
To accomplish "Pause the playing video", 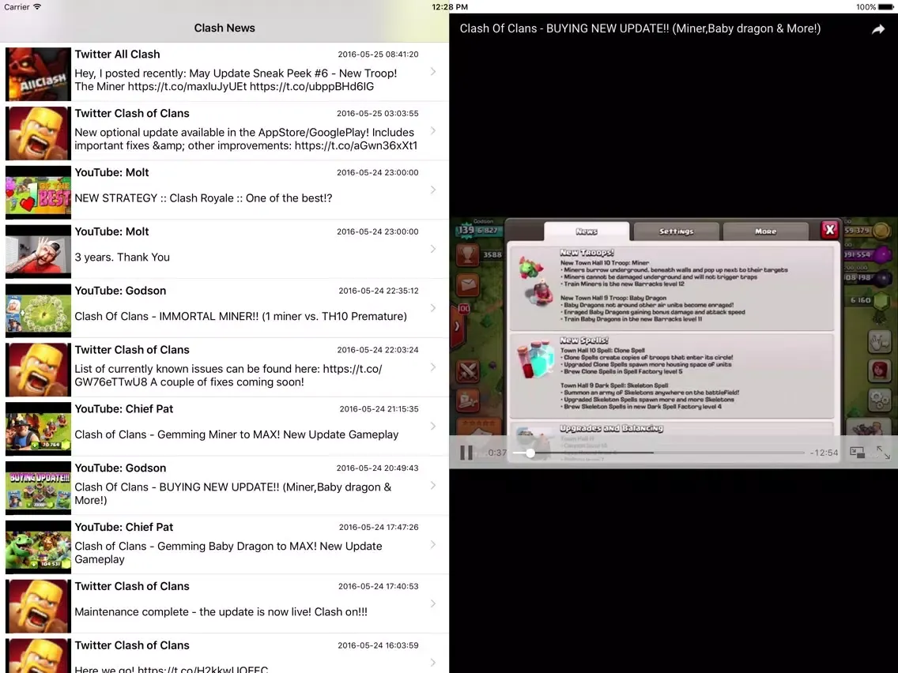I will point(466,453).
